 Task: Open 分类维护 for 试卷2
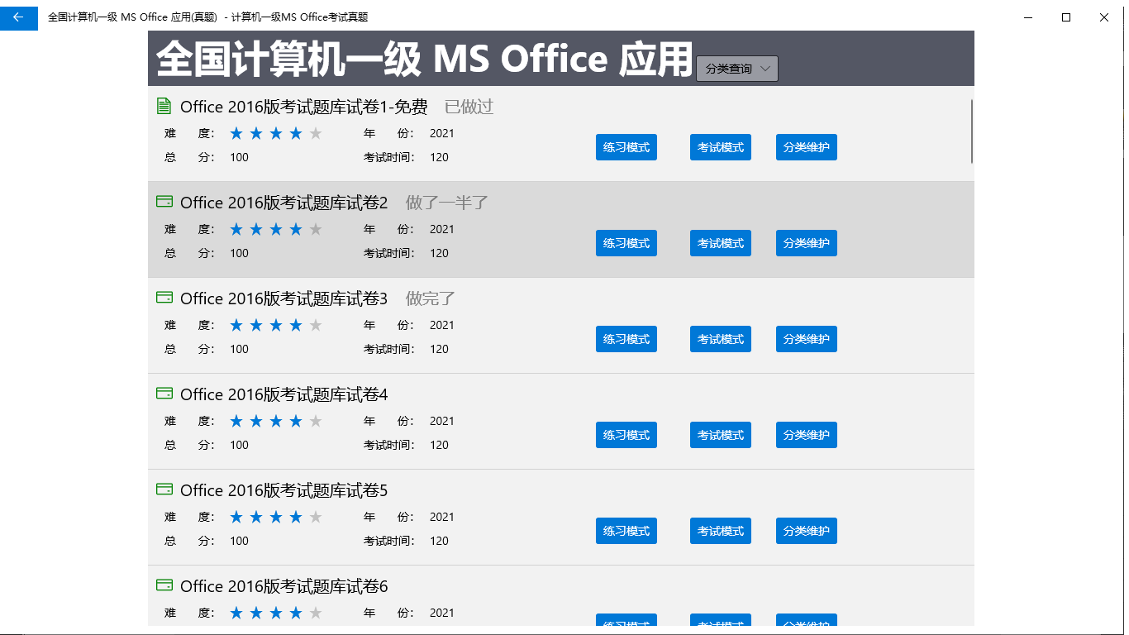807,243
